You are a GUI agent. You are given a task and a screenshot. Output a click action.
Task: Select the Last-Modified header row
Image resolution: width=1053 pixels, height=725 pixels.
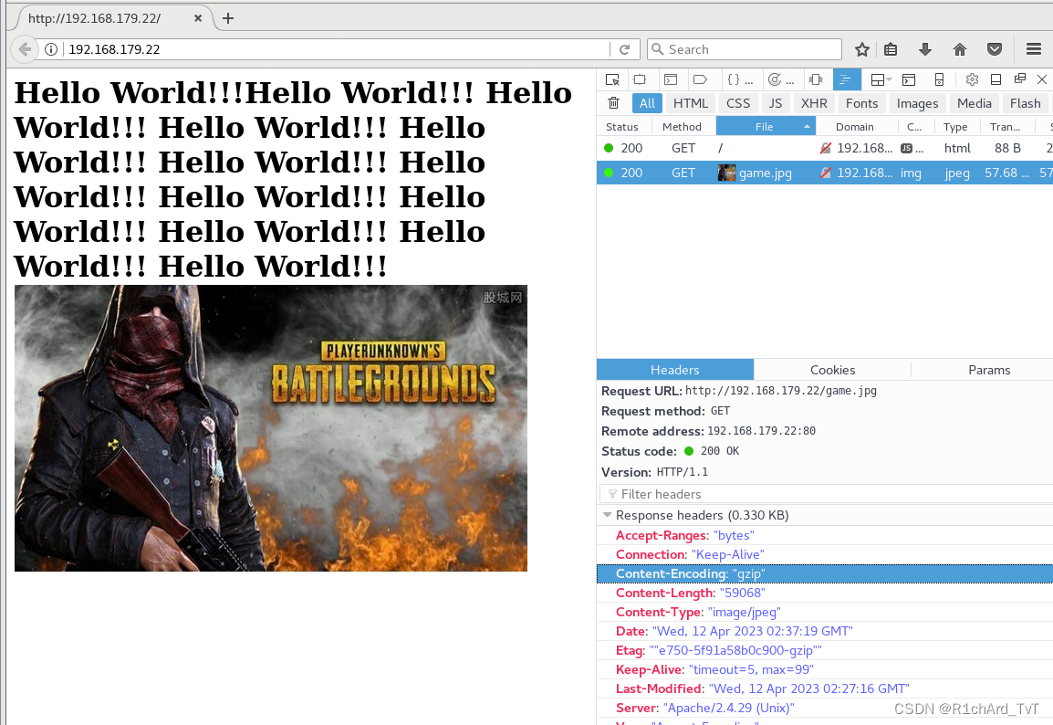pos(825,688)
